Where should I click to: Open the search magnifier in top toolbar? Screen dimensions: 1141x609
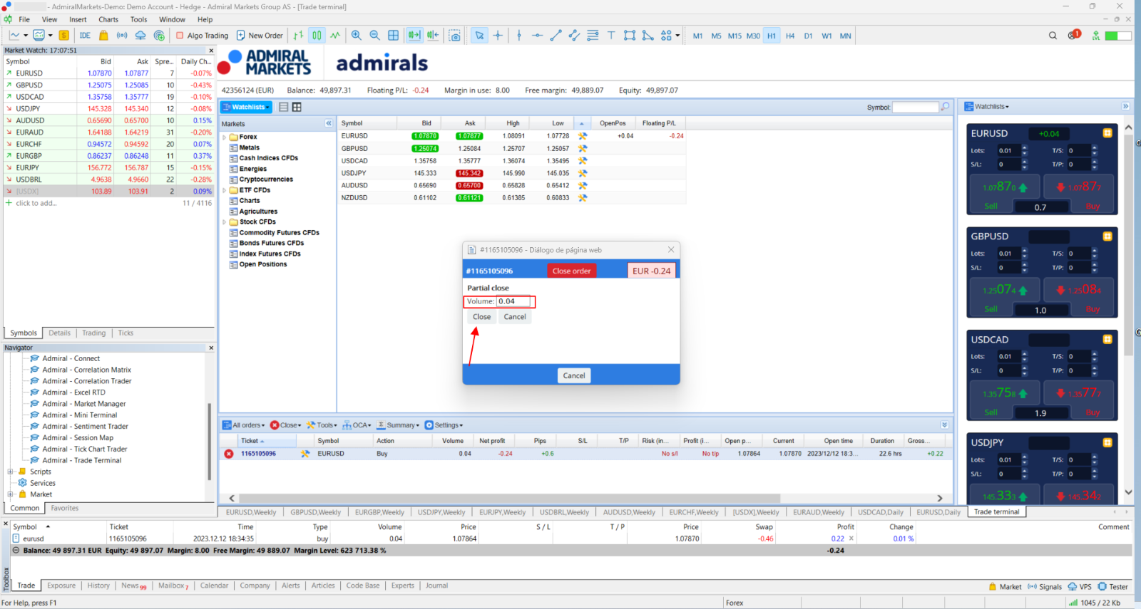tap(1053, 36)
